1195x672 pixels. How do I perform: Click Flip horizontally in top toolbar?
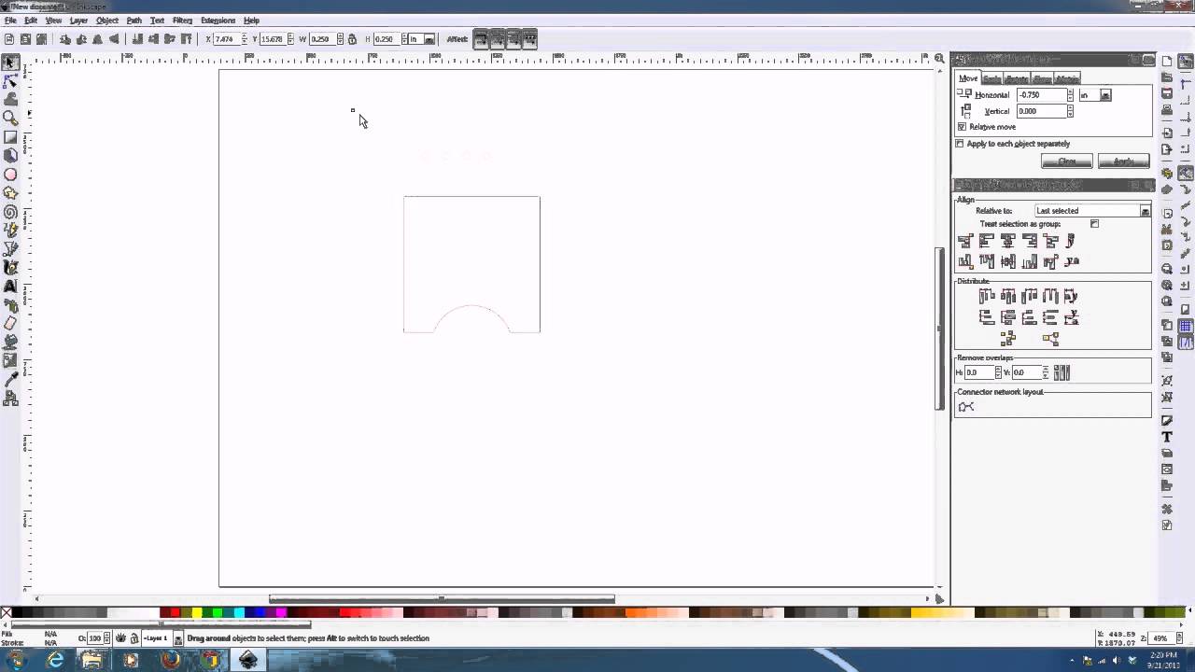pyautogui.click(x=97, y=39)
